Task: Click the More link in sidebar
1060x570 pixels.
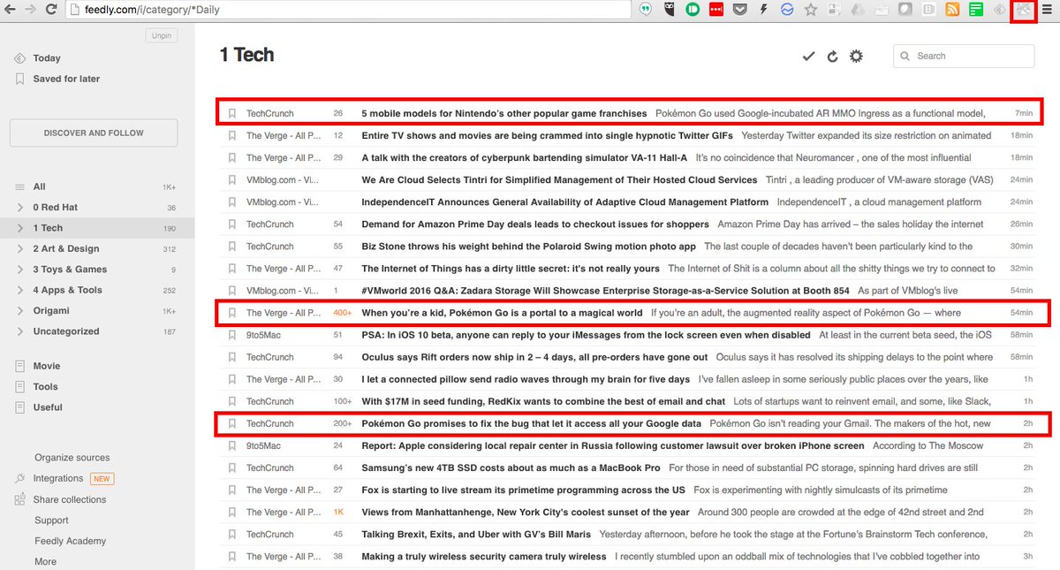Action: pos(45,562)
